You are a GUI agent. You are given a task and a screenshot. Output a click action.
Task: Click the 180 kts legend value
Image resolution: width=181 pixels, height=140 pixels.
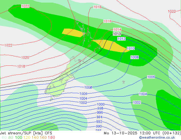click(x=51, y=137)
